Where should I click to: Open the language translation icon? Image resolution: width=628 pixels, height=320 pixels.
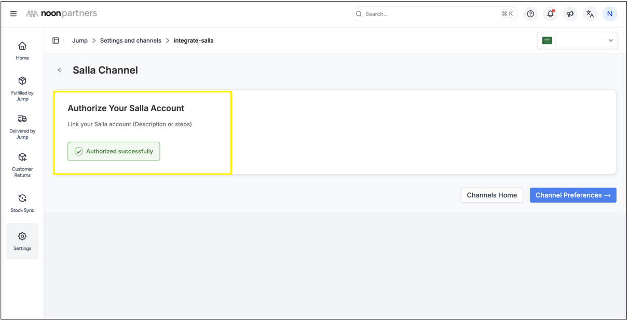(x=590, y=14)
